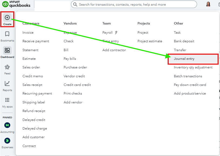
Task: Click the Payroll upgrade arrow icon
Action: coord(116,33)
